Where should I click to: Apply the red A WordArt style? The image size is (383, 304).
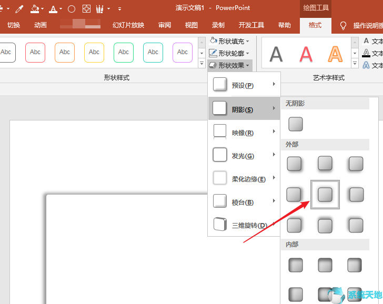[306, 55]
